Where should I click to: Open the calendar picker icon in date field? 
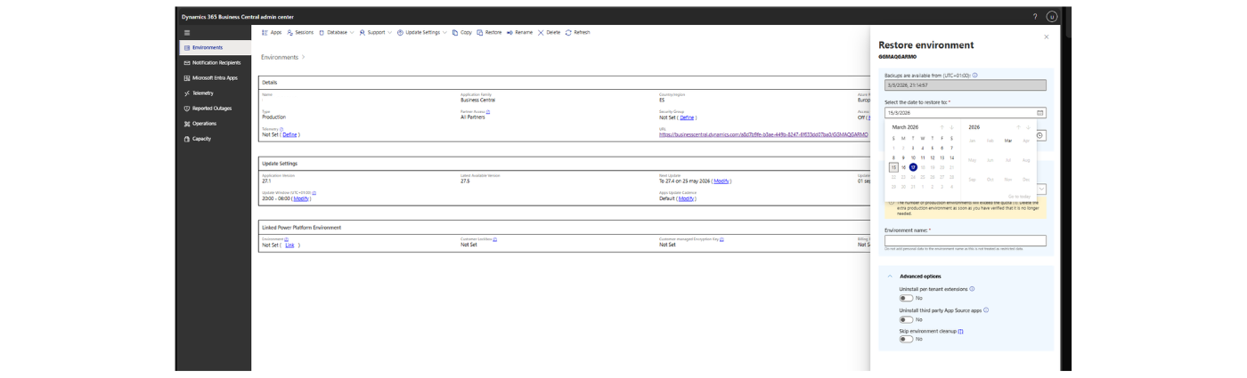click(1039, 113)
